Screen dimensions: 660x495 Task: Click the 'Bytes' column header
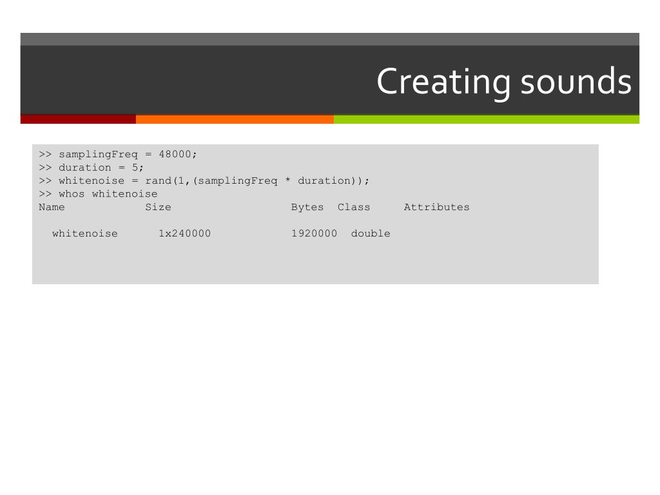tap(307, 207)
